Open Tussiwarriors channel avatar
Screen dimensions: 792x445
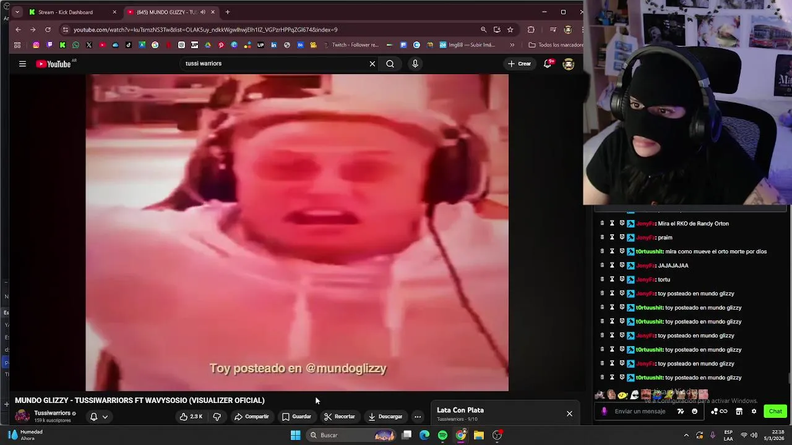click(x=22, y=416)
